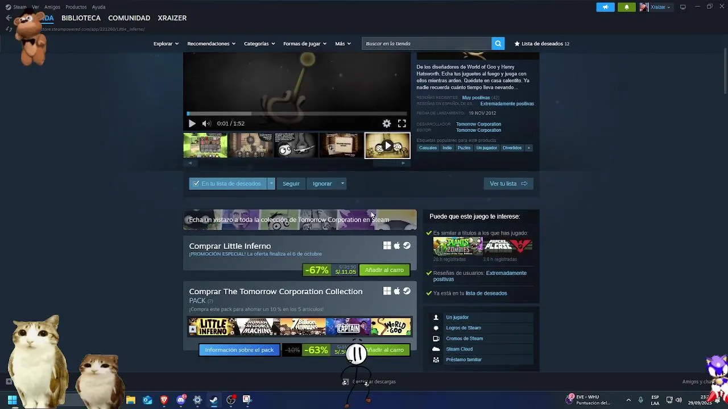The height and width of the screenshot is (409, 728).
Task: Open the Amigos menu
Action: tap(52, 7)
